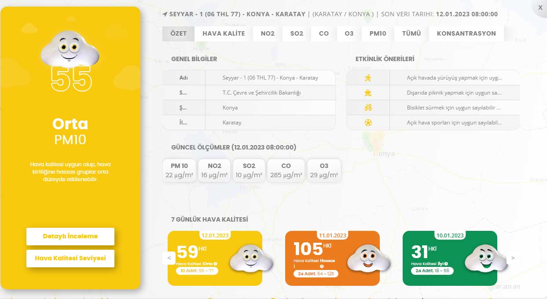
Task: Click the Detaylı İnceleme button
Action: coord(70,236)
